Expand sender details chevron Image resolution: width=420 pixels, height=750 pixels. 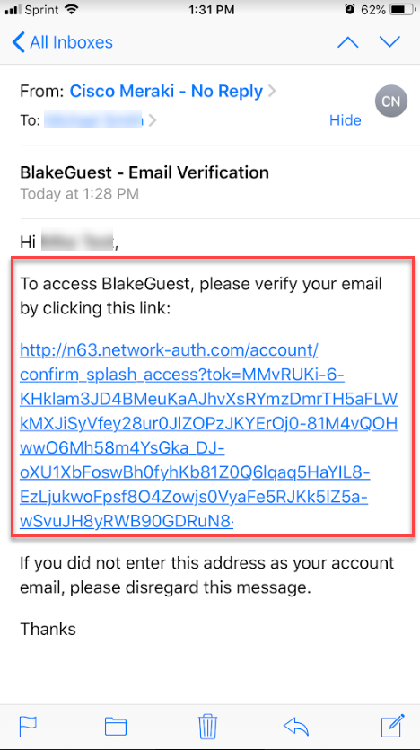point(272,91)
